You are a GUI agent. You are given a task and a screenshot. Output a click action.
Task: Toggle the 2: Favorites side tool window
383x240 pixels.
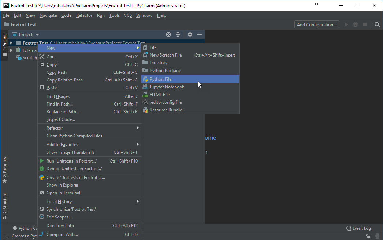pyautogui.click(x=4, y=170)
